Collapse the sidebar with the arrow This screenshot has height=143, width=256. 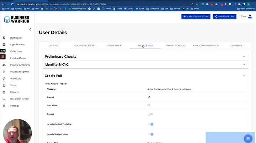(x=30, y=29)
